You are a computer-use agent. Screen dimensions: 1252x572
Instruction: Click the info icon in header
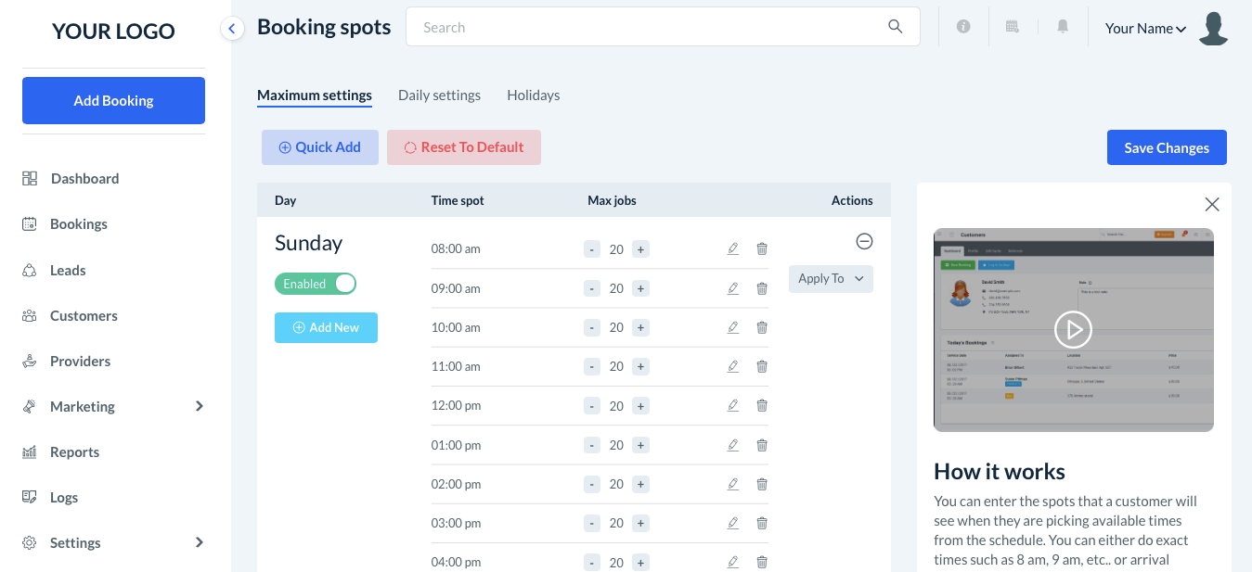963,28
